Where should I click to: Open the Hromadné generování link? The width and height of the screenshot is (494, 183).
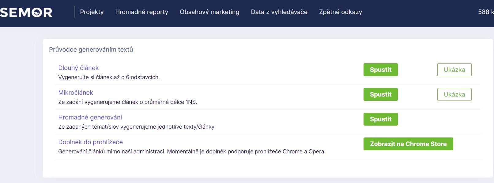click(x=90, y=117)
